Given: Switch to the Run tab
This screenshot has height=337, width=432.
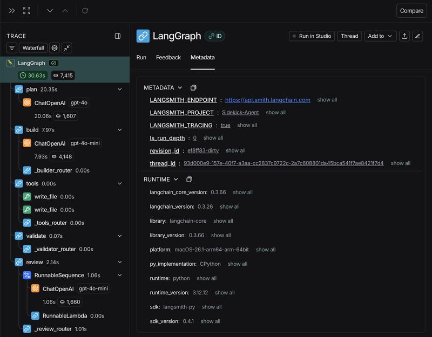Looking at the screenshot, I should click(x=141, y=58).
